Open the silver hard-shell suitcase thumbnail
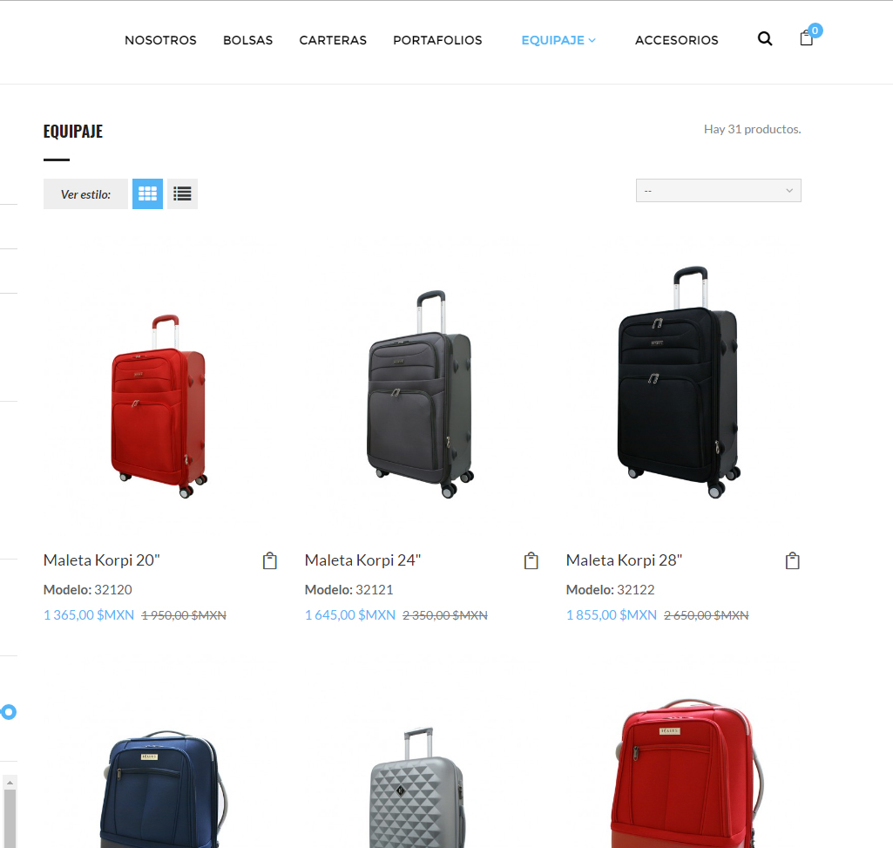This screenshot has height=848, width=893. tap(418, 787)
